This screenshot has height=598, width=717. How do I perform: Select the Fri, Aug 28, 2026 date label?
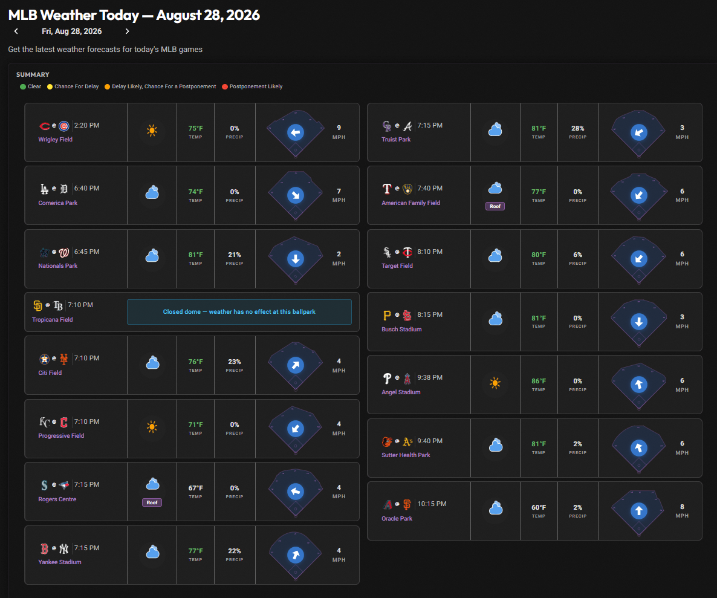pos(72,31)
